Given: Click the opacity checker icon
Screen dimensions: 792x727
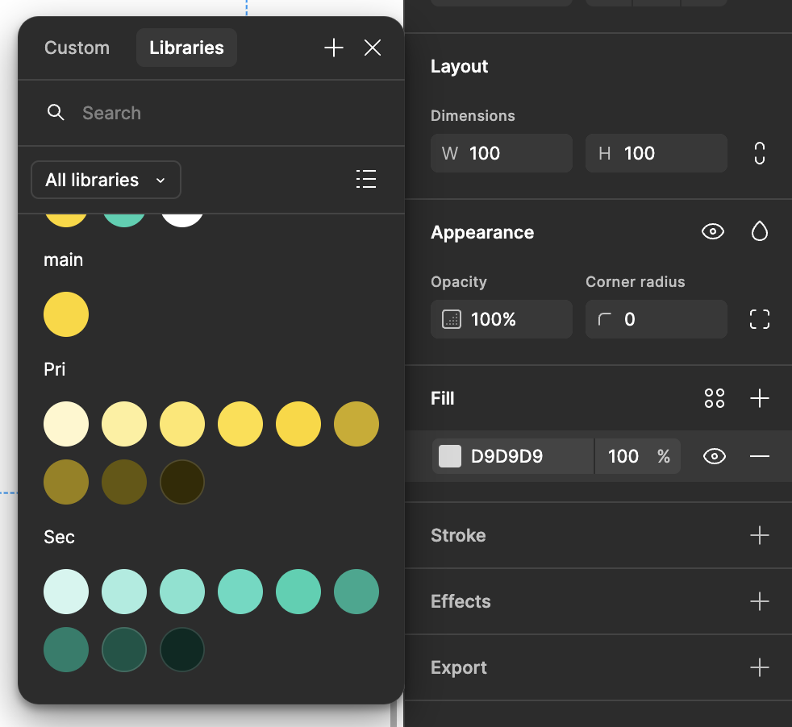Looking at the screenshot, I should (451, 319).
